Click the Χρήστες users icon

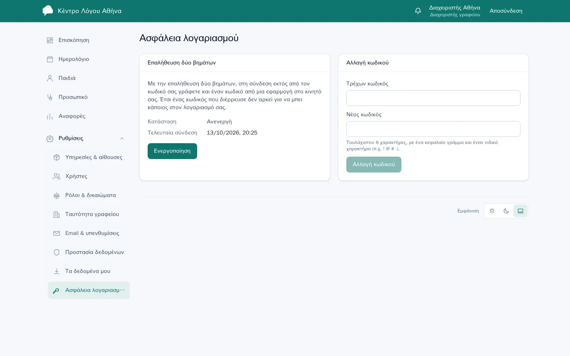tap(57, 176)
